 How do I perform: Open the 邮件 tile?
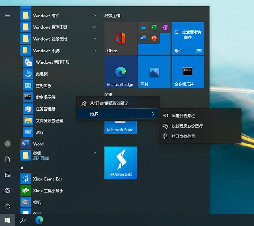tap(188, 38)
